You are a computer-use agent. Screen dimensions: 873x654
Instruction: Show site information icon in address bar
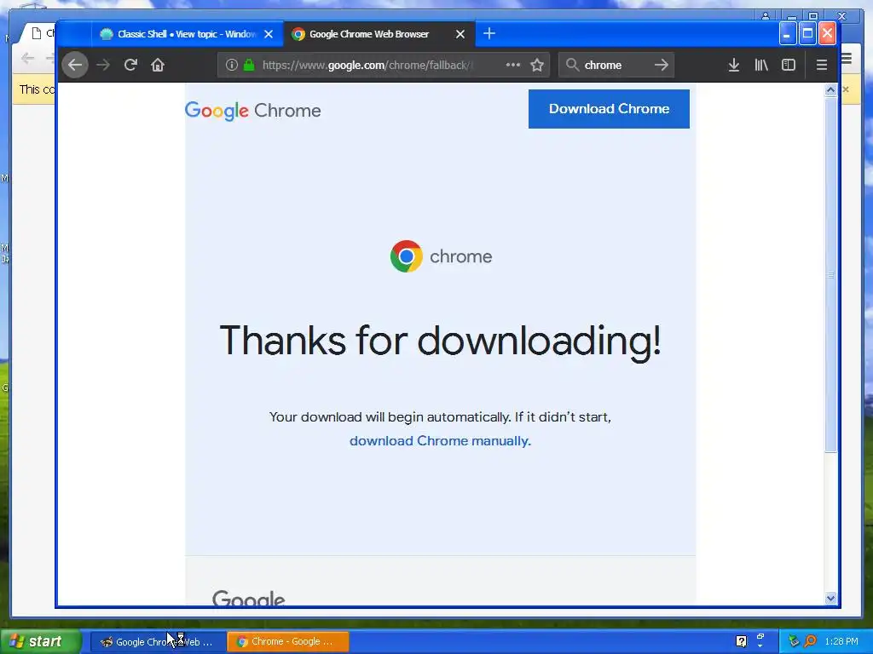(232, 65)
